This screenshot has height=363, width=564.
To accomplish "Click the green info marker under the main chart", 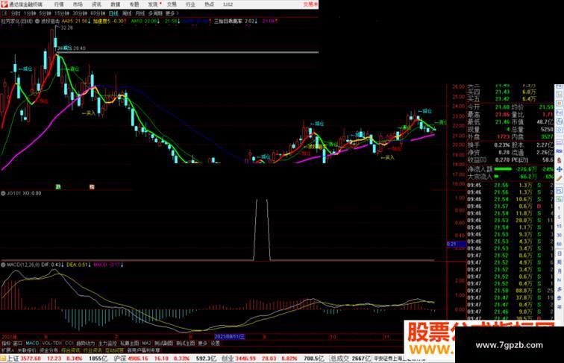I will 57,187.
